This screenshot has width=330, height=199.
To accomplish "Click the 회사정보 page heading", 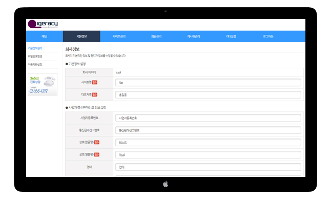I will coord(72,49).
